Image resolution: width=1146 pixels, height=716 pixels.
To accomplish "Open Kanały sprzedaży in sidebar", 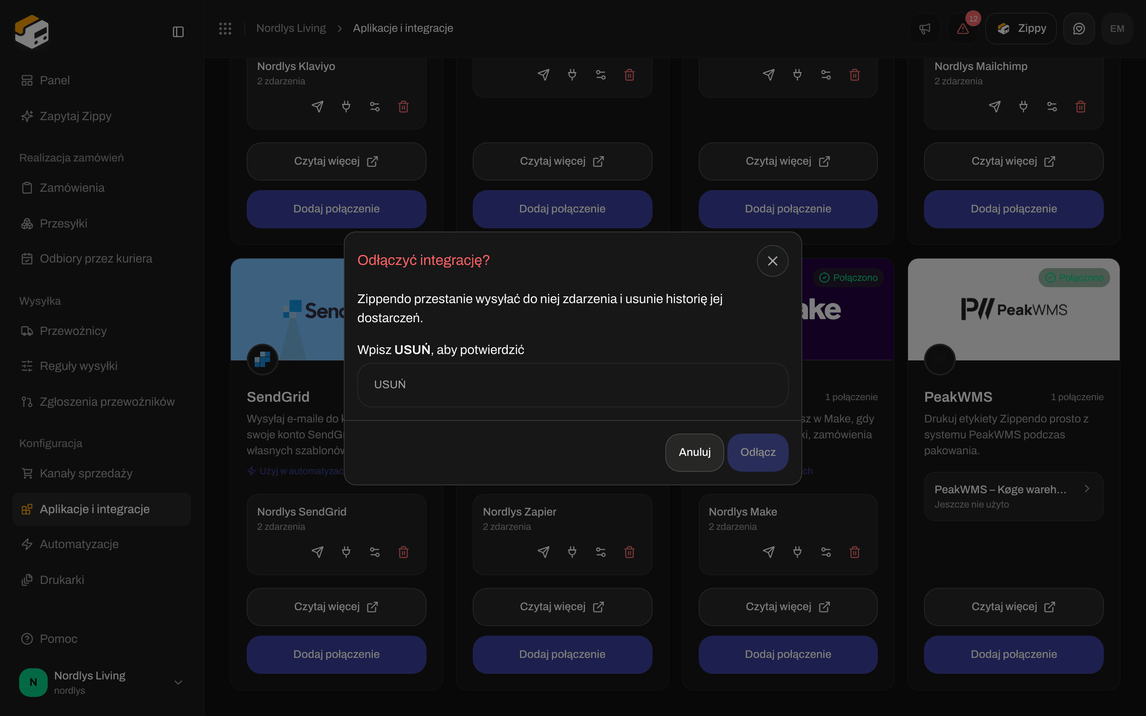I will click(x=102, y=473).
